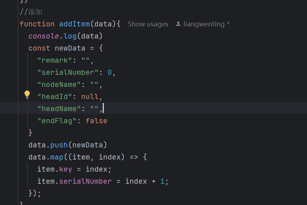Click the newData variable declaration
Image resolution: width=307 pixels, height=205 pixels.
click(70, 48)
